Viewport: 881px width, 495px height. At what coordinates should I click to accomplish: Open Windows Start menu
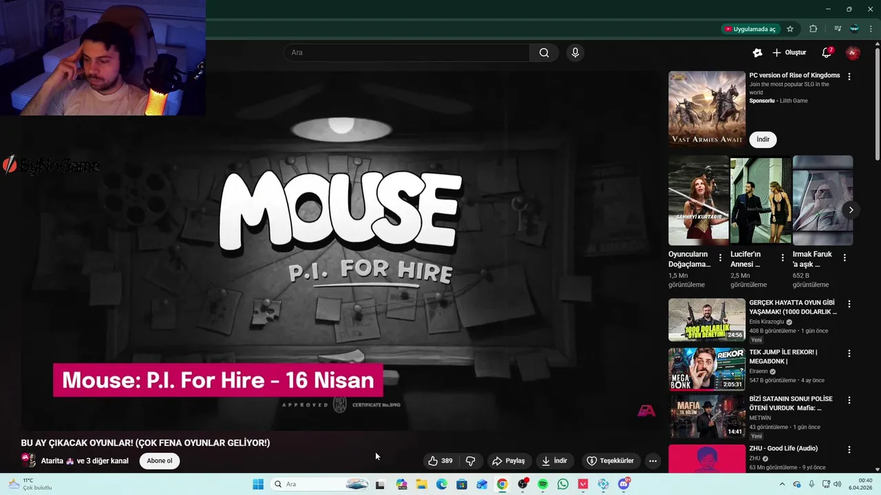click(258, 484)
